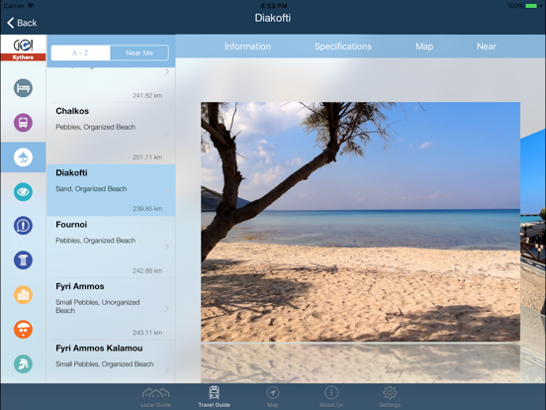Click the '239.85 km' distance label
This screenshot has height=410, width=546.
click(x=147, y=209)
